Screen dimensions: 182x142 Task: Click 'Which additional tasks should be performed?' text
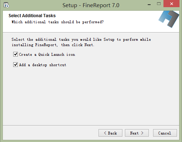point(57,22)
